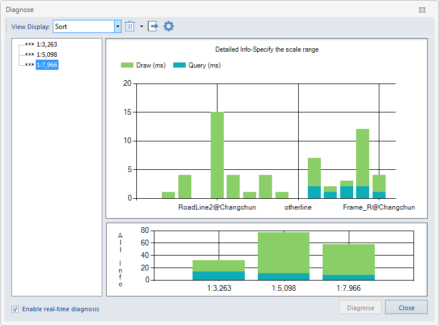439x326 pixels.
Task: Click the green Draw (ms) legend swatch
Action: coord(127,65)
